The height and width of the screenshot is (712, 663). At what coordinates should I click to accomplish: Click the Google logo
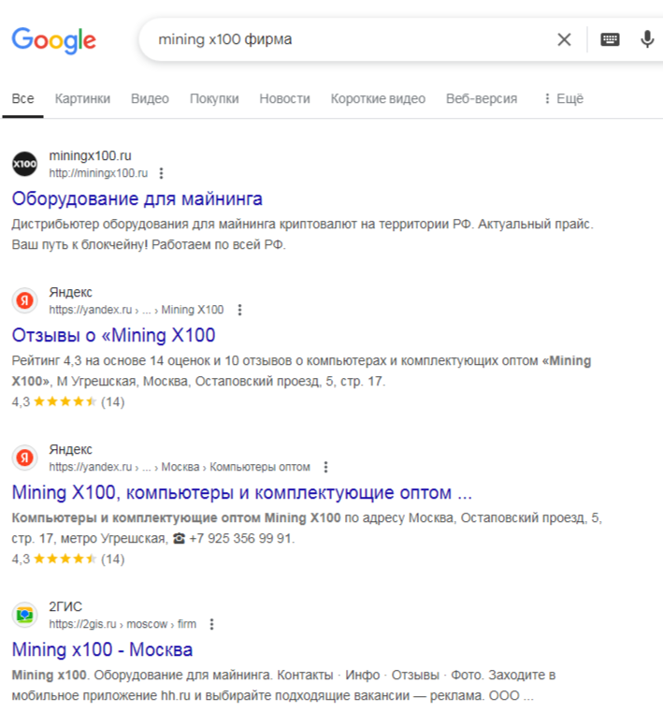[54, 40]
